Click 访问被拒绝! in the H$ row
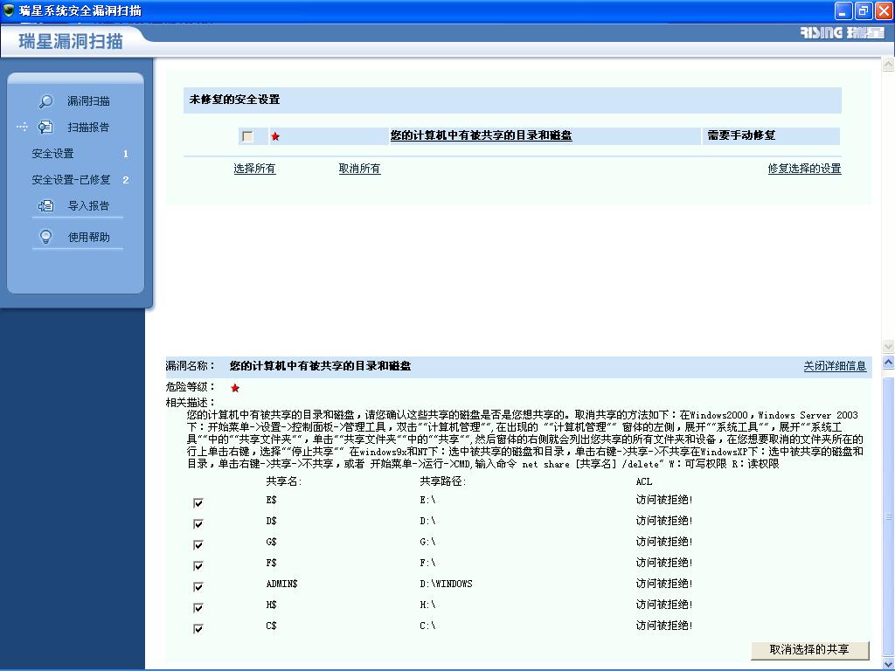Viewport: 895px width, 671px height. coord(664,605)
